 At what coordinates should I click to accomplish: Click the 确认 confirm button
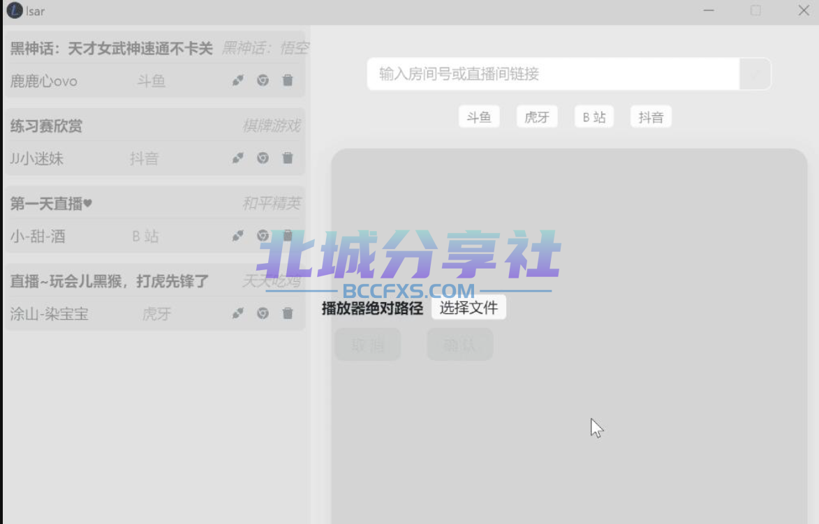(x=460, y=345)
